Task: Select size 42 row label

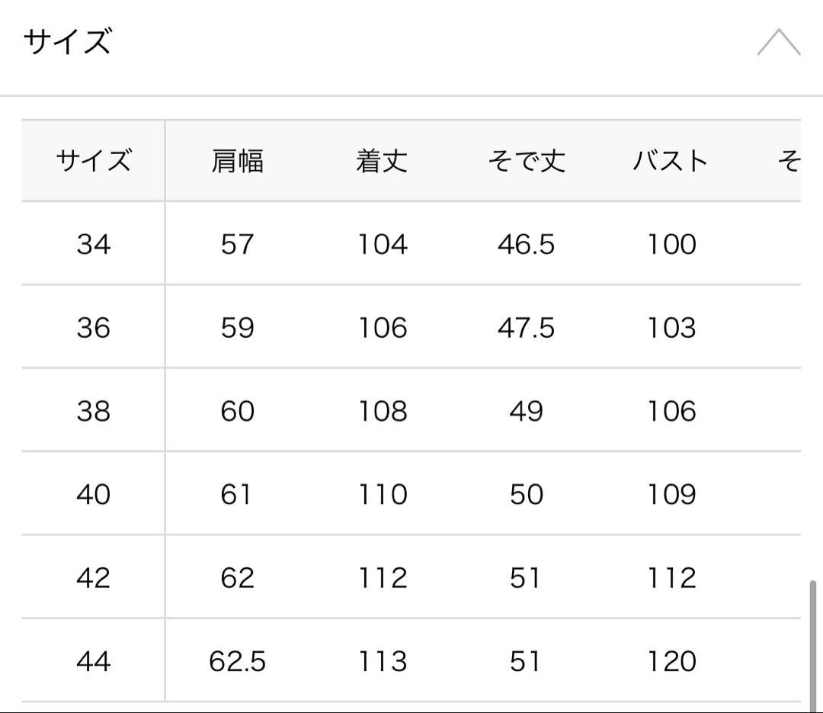Action: coord(93,577)
